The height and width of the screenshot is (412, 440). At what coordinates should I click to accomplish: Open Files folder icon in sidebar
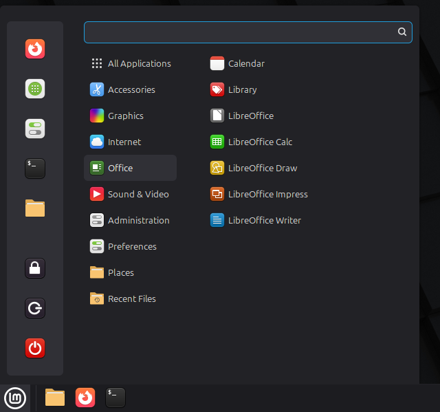pyautogui.click(x=35, y=208)
